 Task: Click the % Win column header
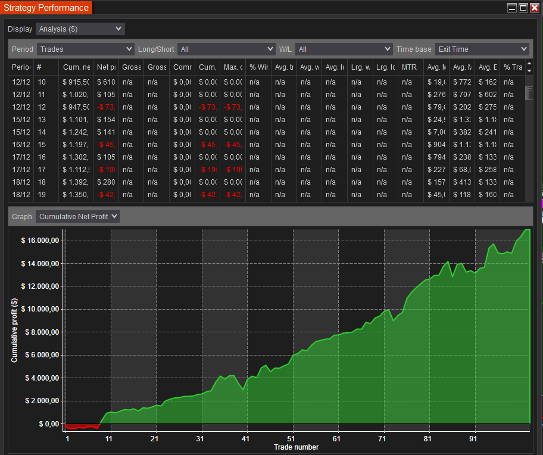click(x=258, y=67)
